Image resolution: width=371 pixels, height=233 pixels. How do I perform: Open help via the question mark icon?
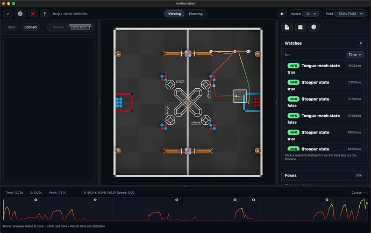pyautogui.click(x=45, y=14)
